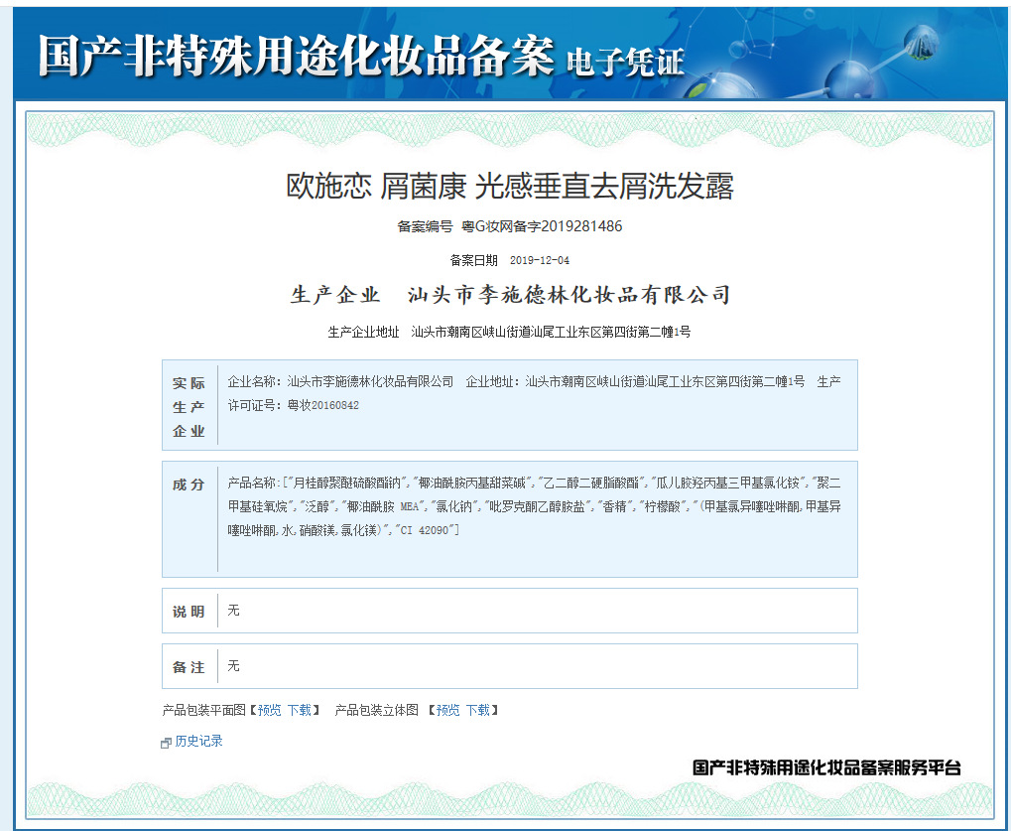
Task: Open the 历史记录 link
Action: click(x=198, y=742)
